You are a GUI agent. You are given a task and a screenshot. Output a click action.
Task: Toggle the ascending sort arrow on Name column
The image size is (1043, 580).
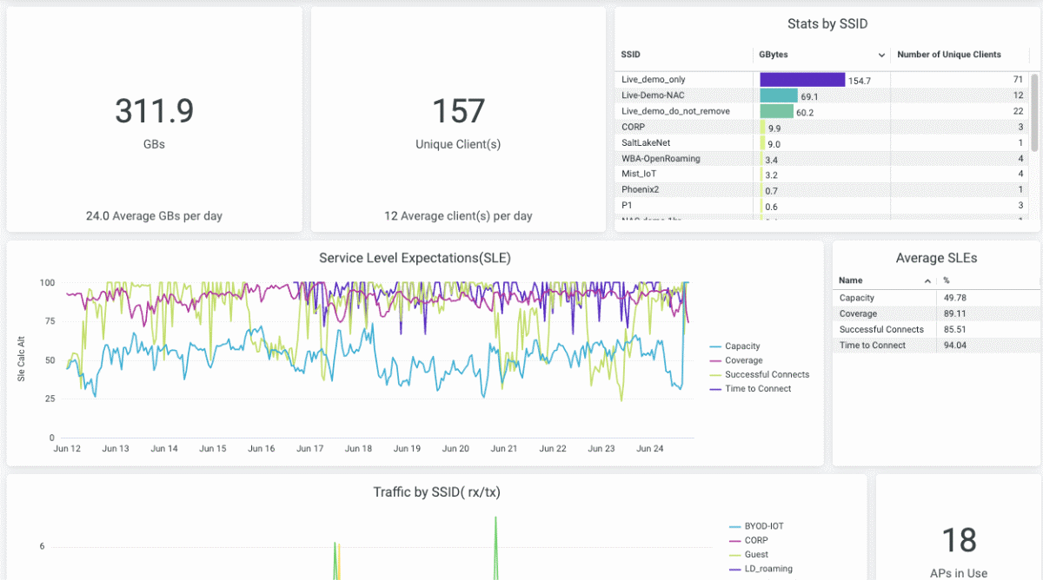point(928,280)
